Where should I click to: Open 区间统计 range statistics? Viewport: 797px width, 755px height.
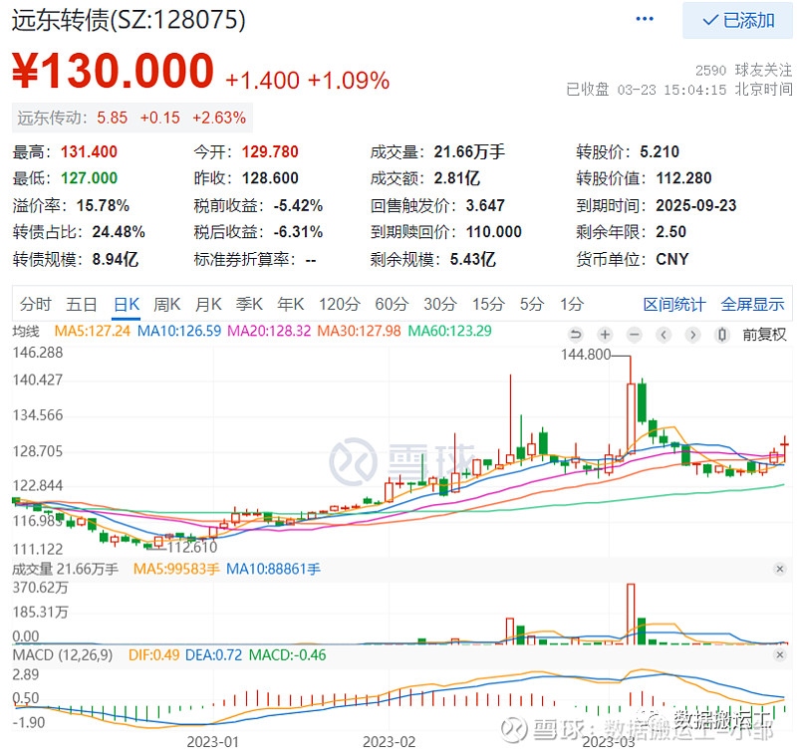[674, 305]
